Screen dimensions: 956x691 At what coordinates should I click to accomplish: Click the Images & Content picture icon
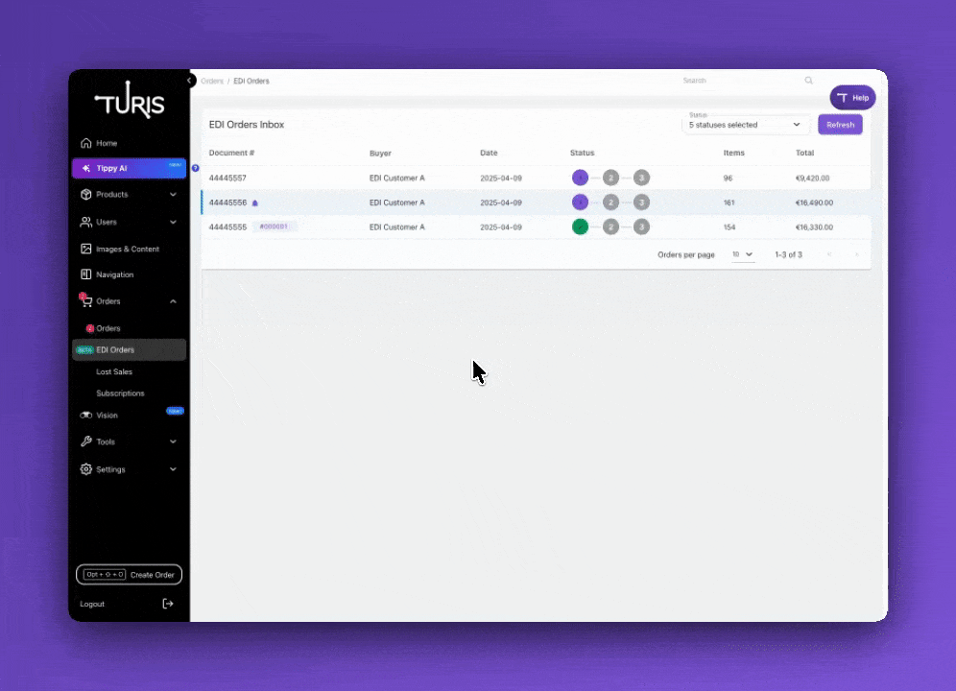click(x=86, y=249)
